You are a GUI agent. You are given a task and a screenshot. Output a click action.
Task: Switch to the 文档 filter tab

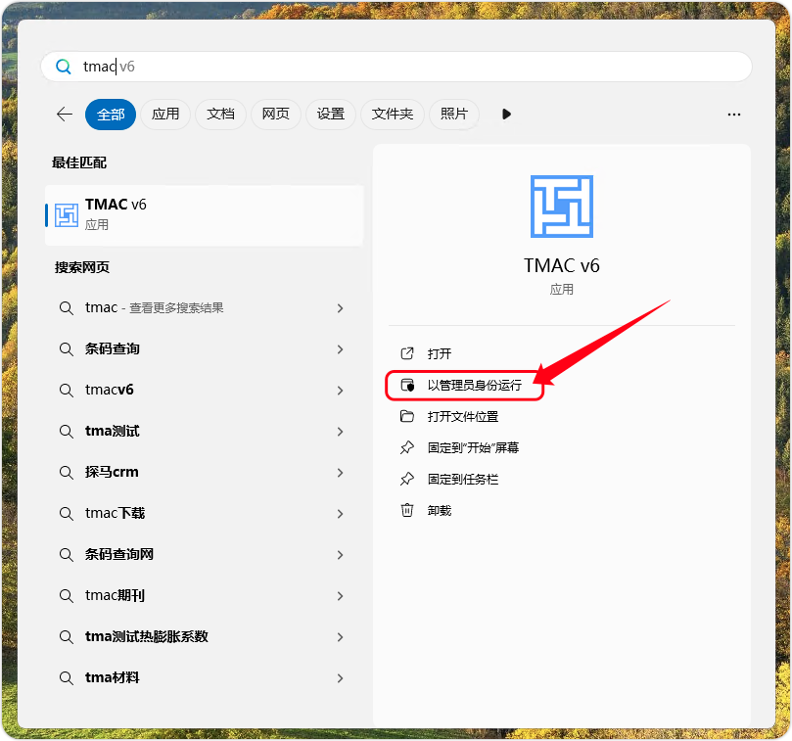click(x=220, y=115)
